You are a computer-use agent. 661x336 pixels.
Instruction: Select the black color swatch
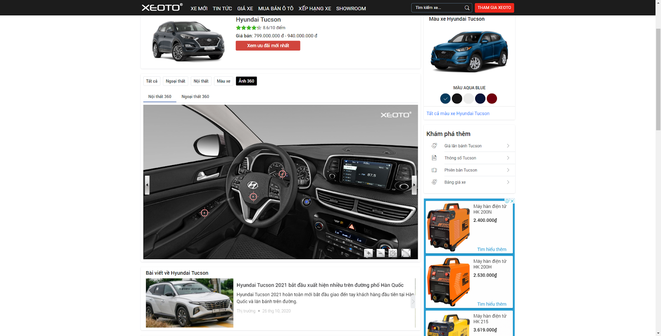[457, 99]
